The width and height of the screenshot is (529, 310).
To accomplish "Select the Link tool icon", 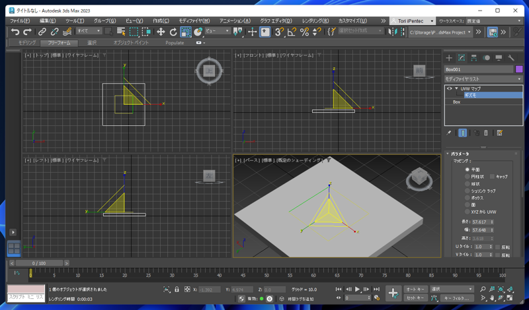I will pos(42,32).
